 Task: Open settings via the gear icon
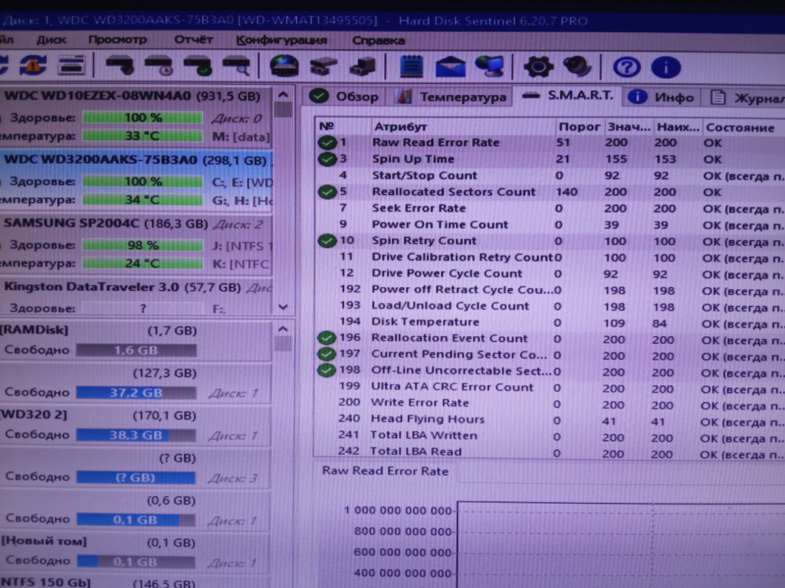click(538, 67)
